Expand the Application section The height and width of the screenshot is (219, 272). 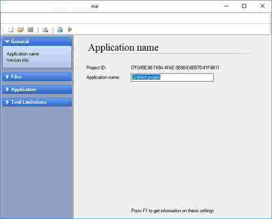point(36,90)
